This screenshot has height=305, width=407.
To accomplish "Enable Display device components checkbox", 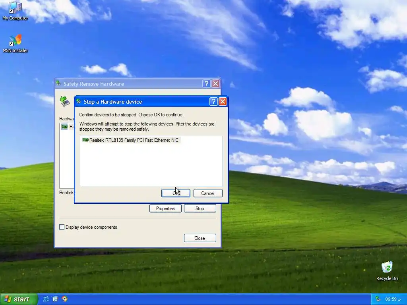I will click(x=62, y=227).
